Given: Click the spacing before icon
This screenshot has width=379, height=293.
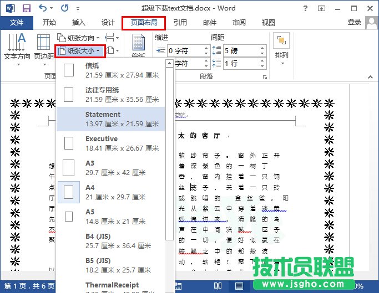Looking at the screenshot, I should coord(216,50).
